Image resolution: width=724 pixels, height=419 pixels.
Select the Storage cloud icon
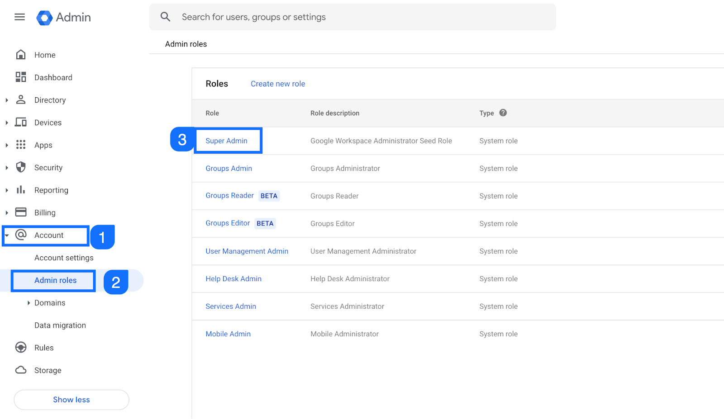point(21,370)
